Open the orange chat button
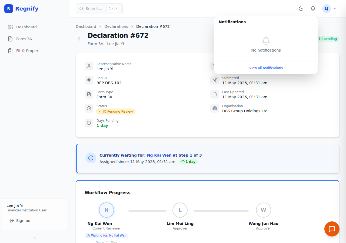The height and width of the screenshot is (243, 346). coord(332,229)
